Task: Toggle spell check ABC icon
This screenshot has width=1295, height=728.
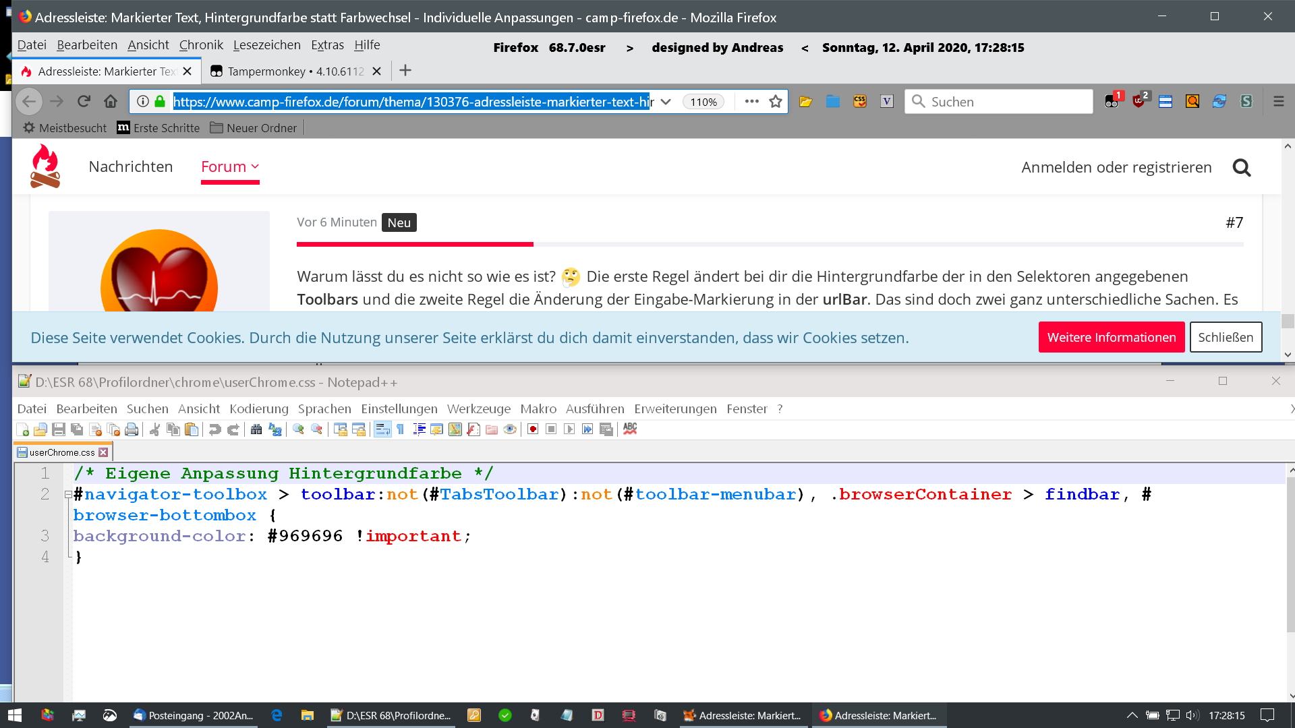Action: 630,429
